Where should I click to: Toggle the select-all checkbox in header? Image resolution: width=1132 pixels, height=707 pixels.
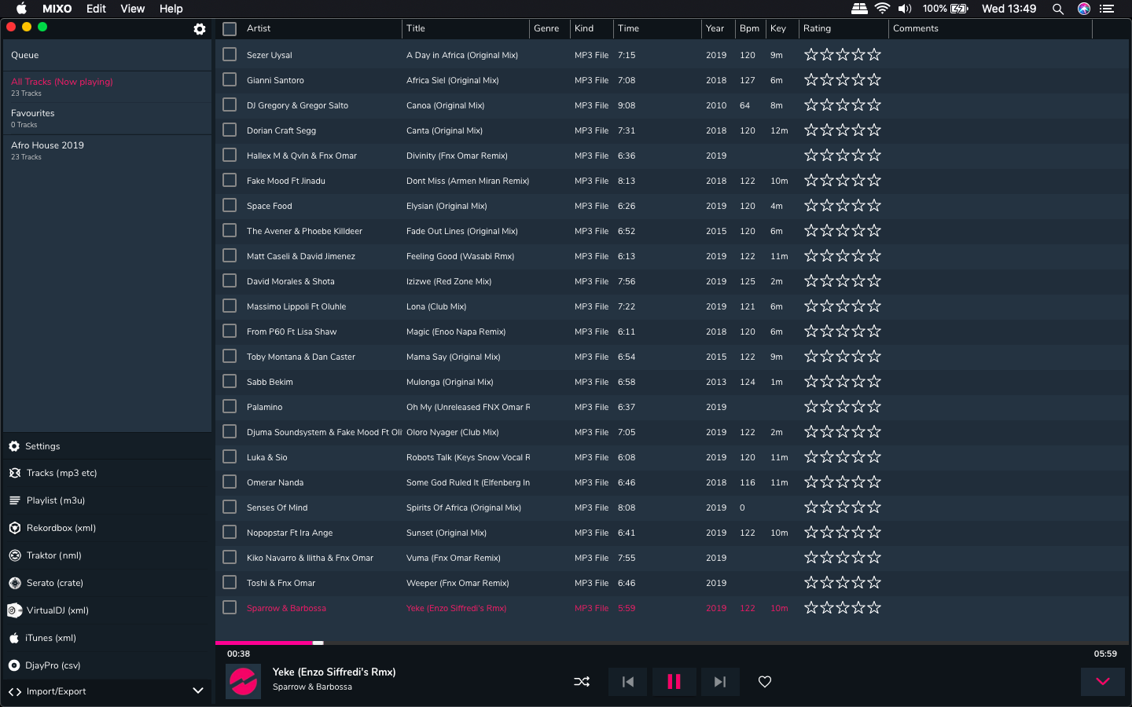(230, 29)
